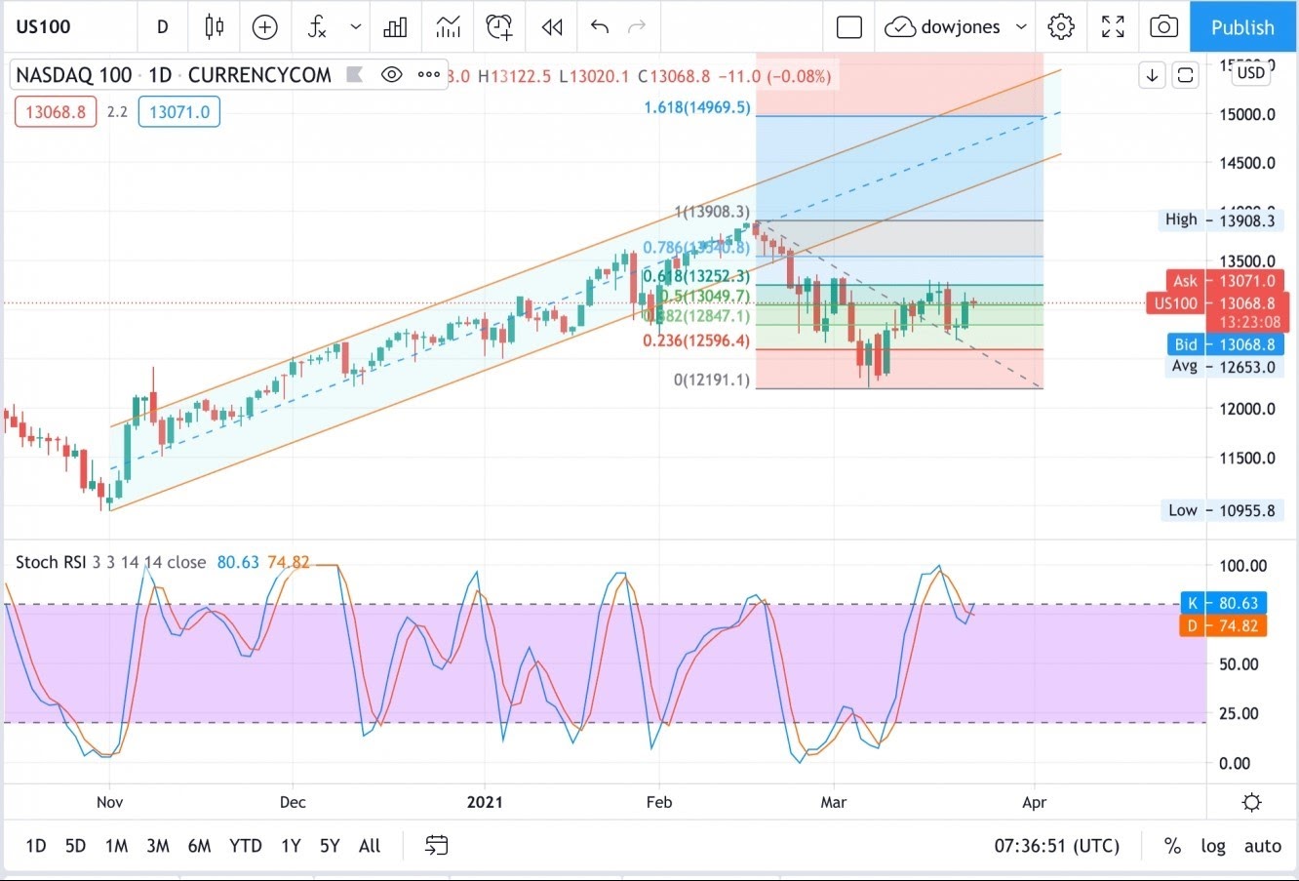The width and height of the screenshot is (1299, 881).
Task: Click the Bid 13068.8 price tag
Action: (x=1226, y=344)
